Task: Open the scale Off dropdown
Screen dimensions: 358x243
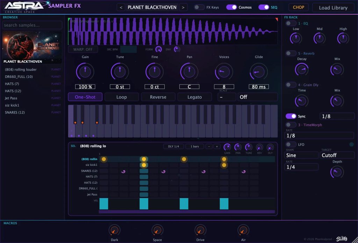Action: pyautogui.click(x=258, y=97)
